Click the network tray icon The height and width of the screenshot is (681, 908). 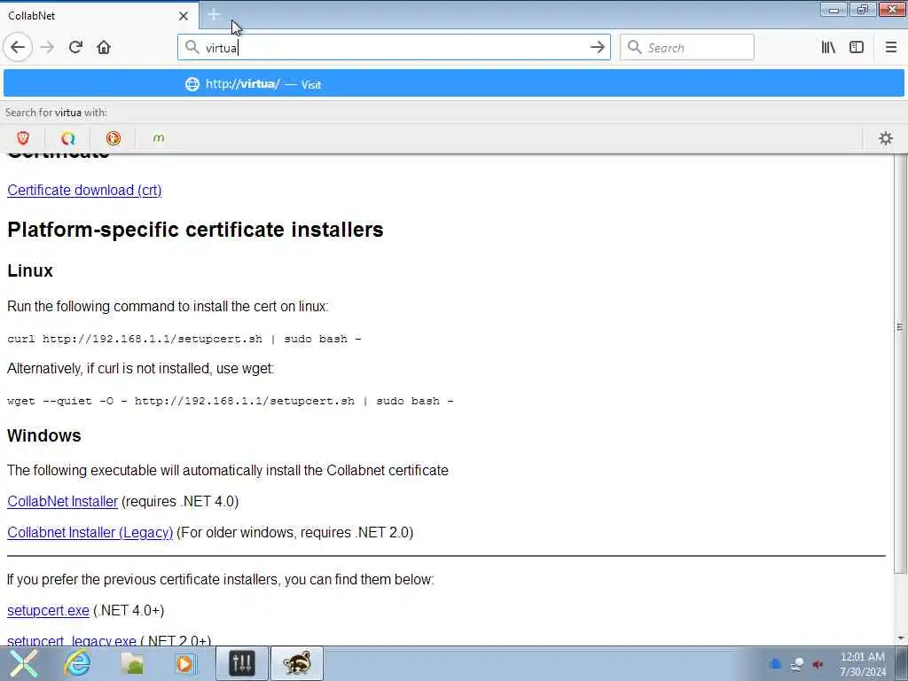click(x=797, y=663)
